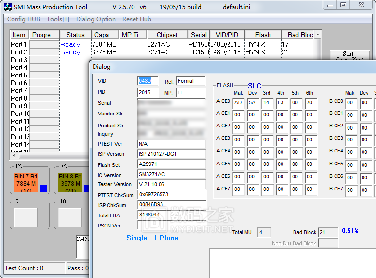Click the Item column header

pos(19,35)
